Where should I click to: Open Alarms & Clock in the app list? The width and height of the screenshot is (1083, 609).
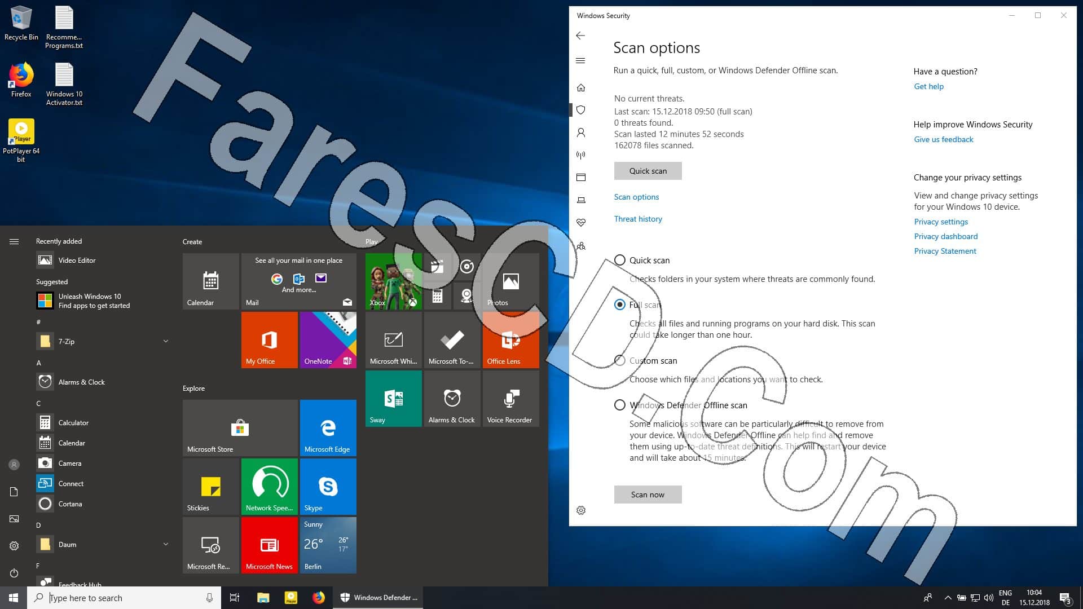pyautogui.click(x=103, y=382)
